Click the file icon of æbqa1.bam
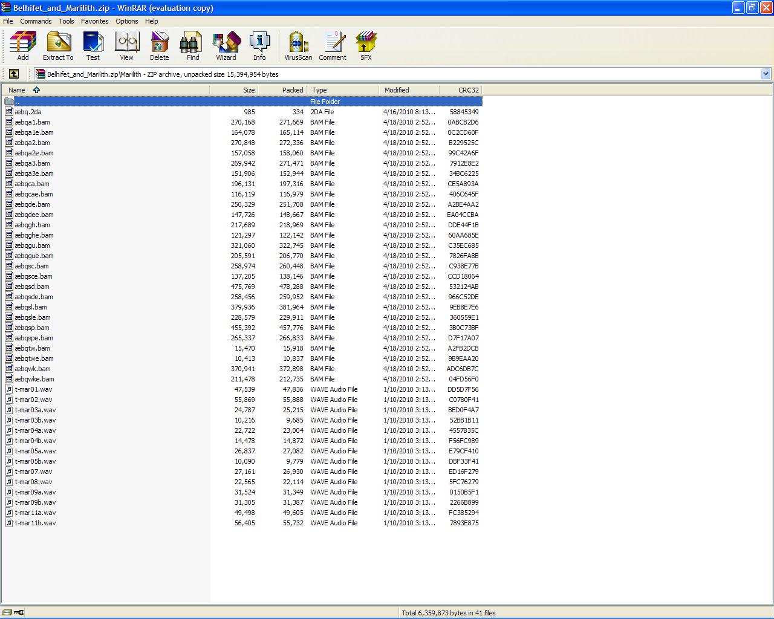 [x=9, y=122]
